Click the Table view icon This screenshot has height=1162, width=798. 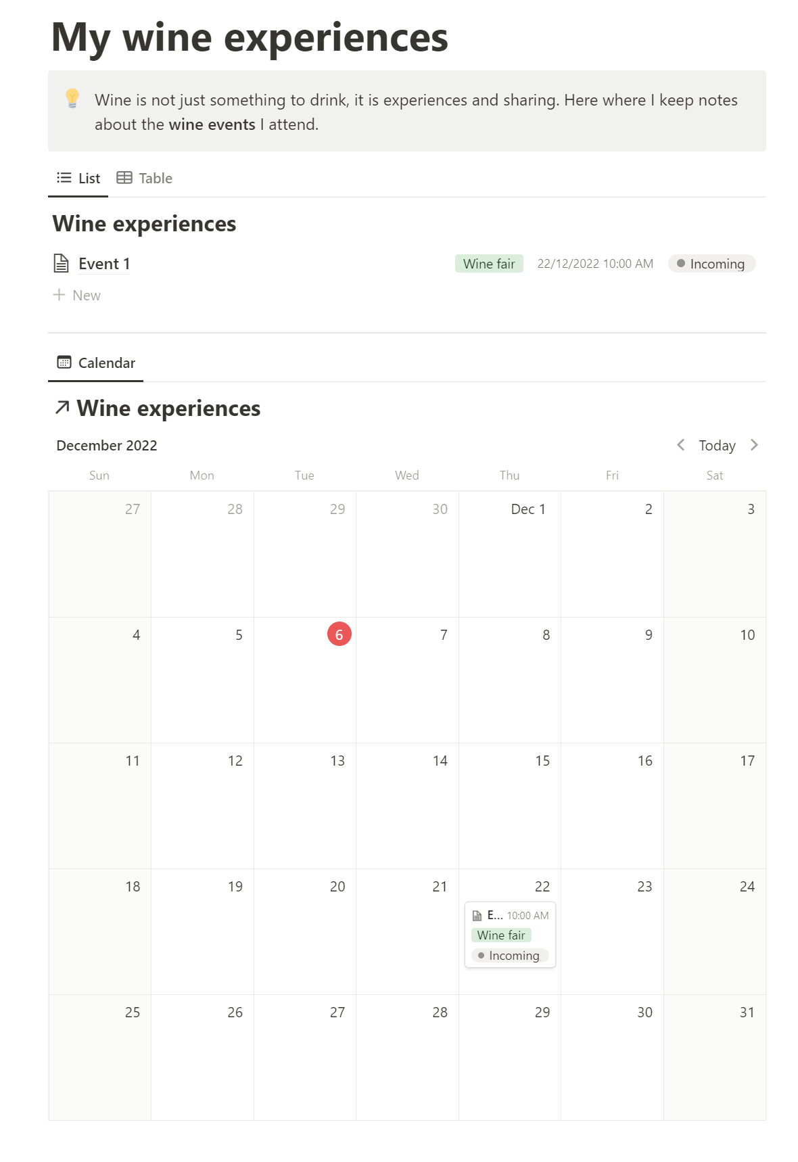124,178
